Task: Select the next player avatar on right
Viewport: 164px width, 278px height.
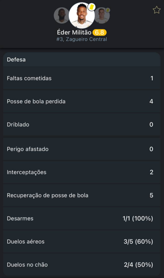Action: 101,16
